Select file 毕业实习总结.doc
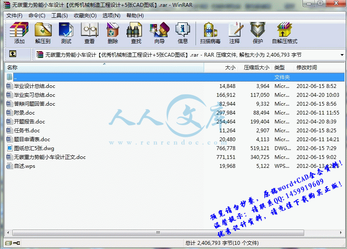The width and height of the screenshot is (347, 249). point(34,95)
